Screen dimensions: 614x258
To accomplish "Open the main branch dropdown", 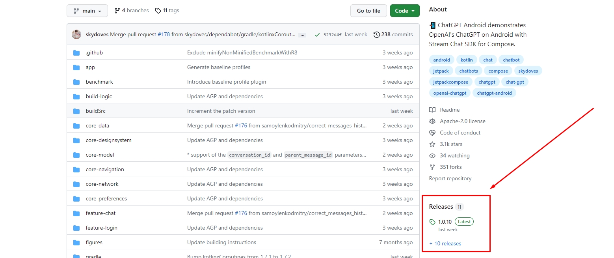I will click(87, 11).
